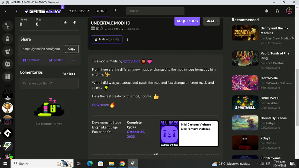Open the trophy community in the sidebar
The image size is (299, 168).
coord(8,108)
